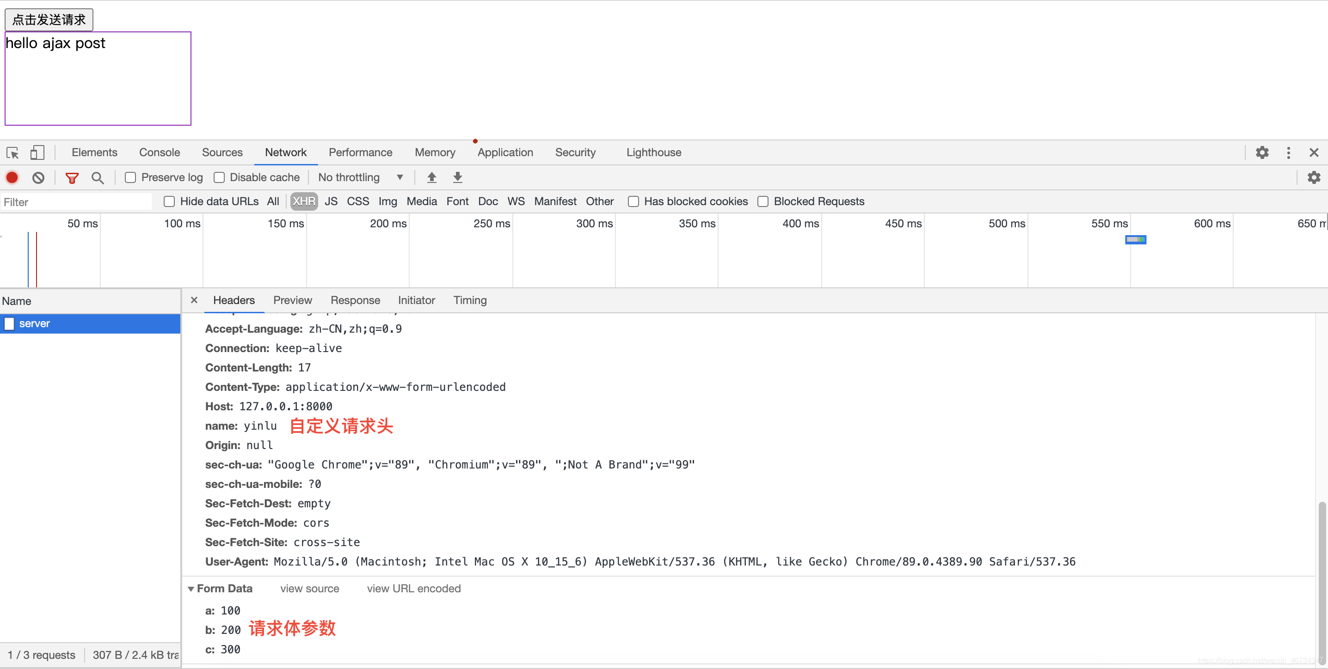Toggle the red filter funnel icon
This screenshot has height=669, width=1328.
(72, 178)
